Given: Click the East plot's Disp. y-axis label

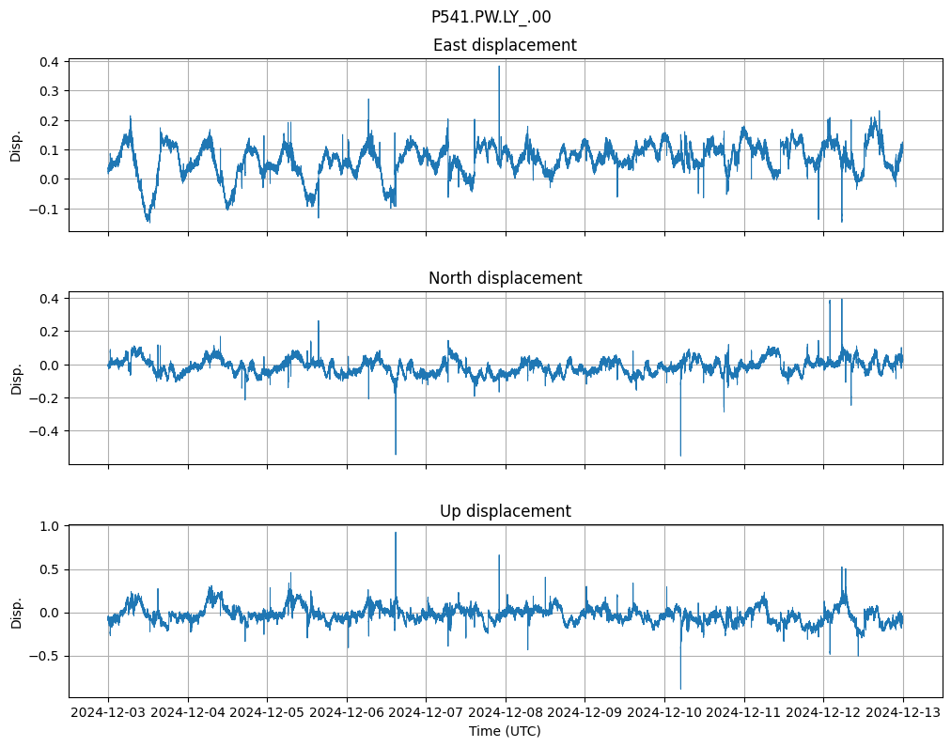Looking at the screenshot, I should 16,146.
